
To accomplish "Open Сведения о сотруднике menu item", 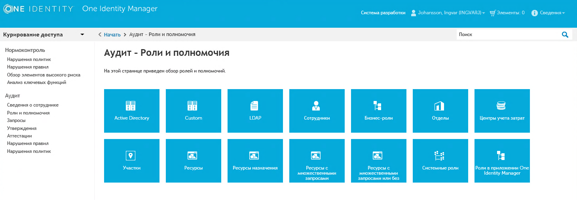I will [33, 105].
